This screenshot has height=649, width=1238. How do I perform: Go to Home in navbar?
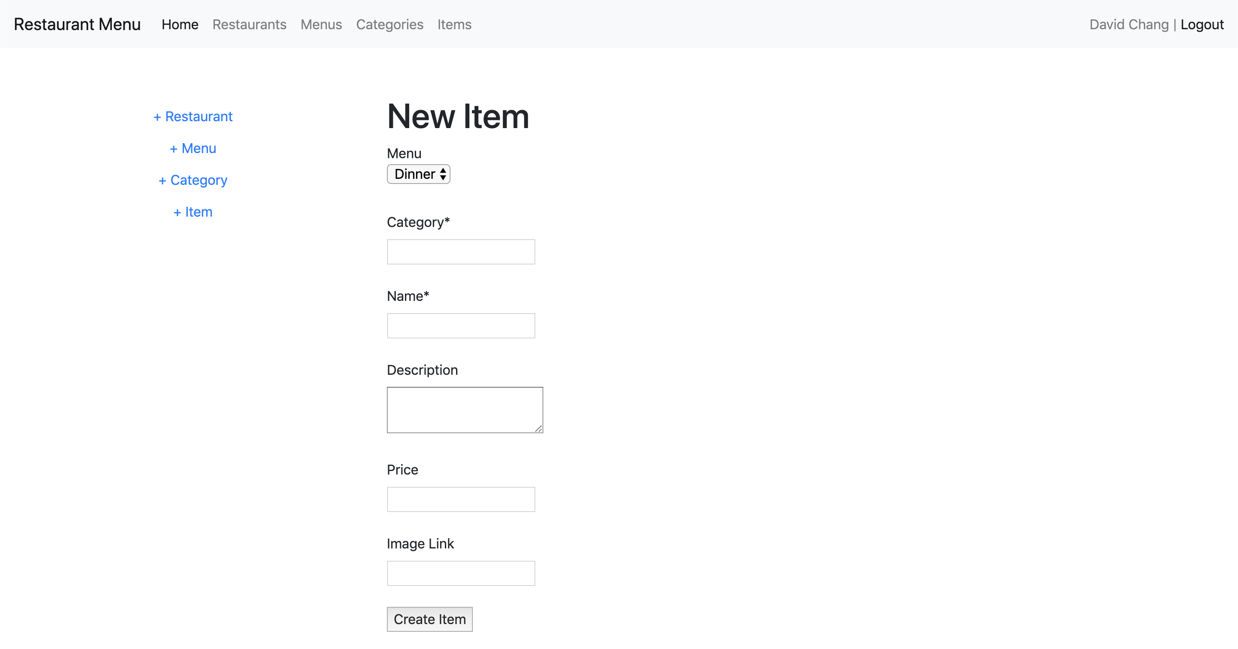coord(180,24)
